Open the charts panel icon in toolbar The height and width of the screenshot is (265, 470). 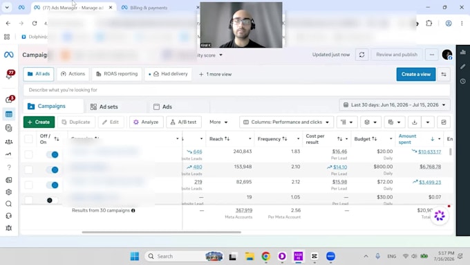pyautogui.click(x=444, y=122)
